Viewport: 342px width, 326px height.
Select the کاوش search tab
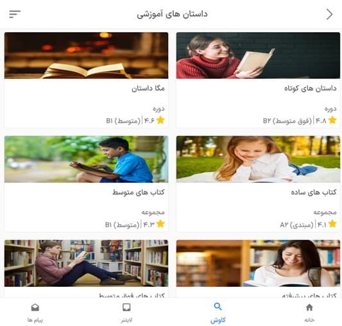(x=218, y=313)
